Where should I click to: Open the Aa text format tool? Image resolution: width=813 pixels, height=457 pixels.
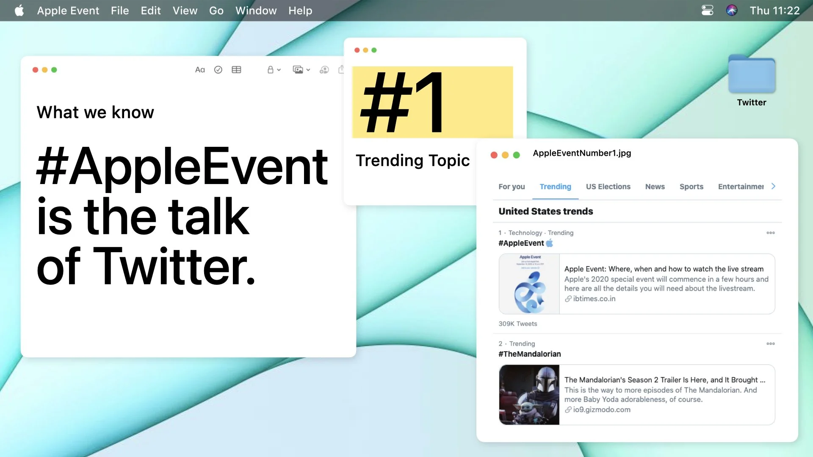point(200,70)
